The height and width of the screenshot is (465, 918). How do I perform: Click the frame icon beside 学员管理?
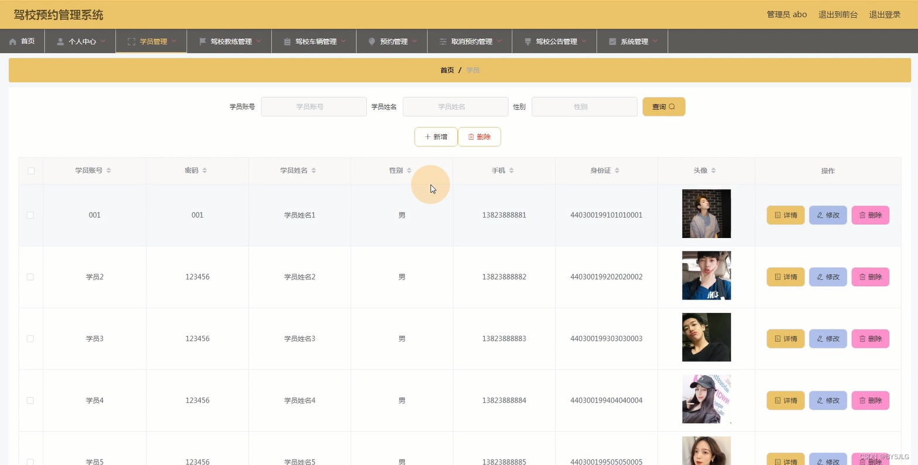131,42
